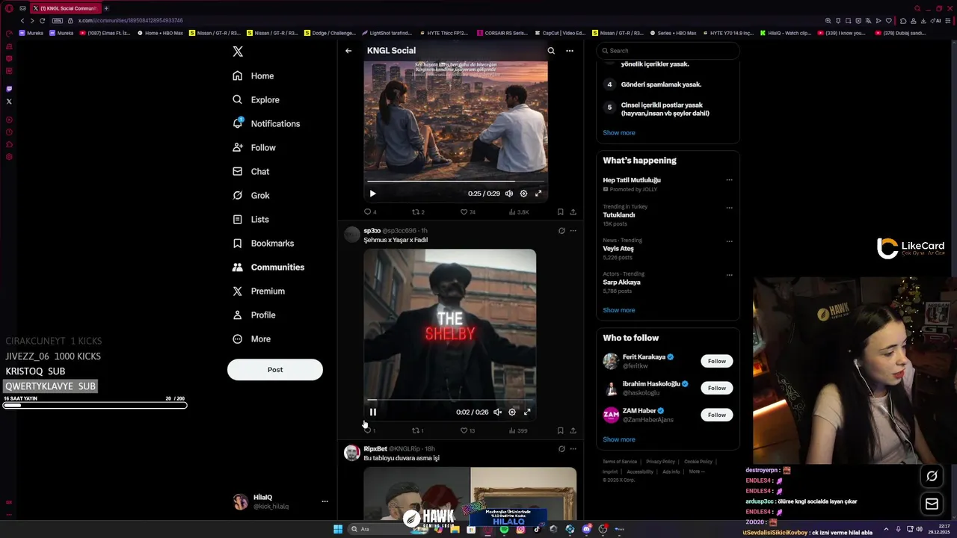Bookmark the sp3cc Shelby post
The width and height of the screenshot is (957, 538).
click(560, 430)
